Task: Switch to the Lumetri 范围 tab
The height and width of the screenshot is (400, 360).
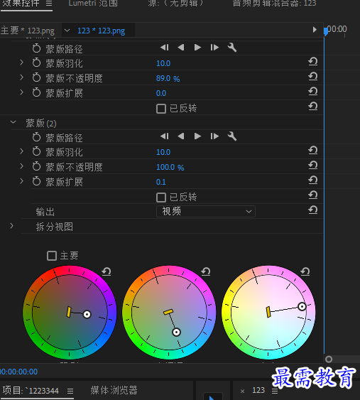Action: click(x=93, y=3)
